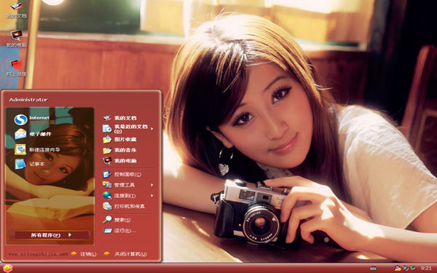Expand 管理工具 submenu arrow
The width and height of the screenshot is (437, 273).
152,185
